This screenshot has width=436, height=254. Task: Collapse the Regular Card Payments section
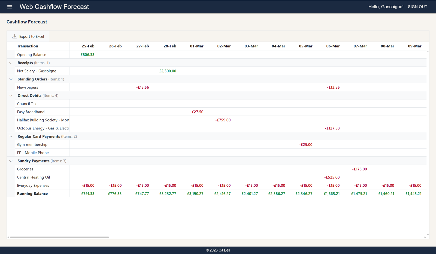click(x=11, y=136)
